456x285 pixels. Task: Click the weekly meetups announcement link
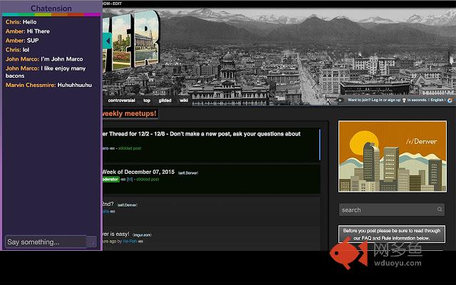pyautogui.click(x=130, y=113)
